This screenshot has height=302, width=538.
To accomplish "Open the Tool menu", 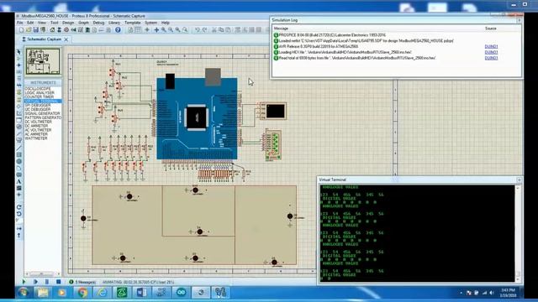I will point(54,23).
